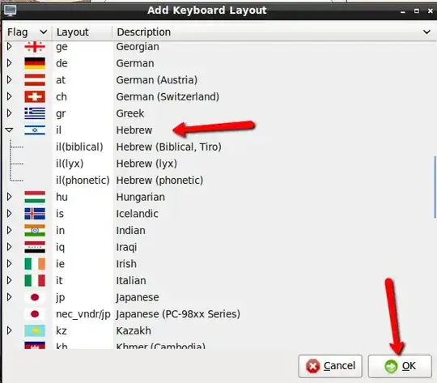Expand the German (Austria) variants
Image resolution: width=437 pixels, height=383 pixels.
(9, 80)
